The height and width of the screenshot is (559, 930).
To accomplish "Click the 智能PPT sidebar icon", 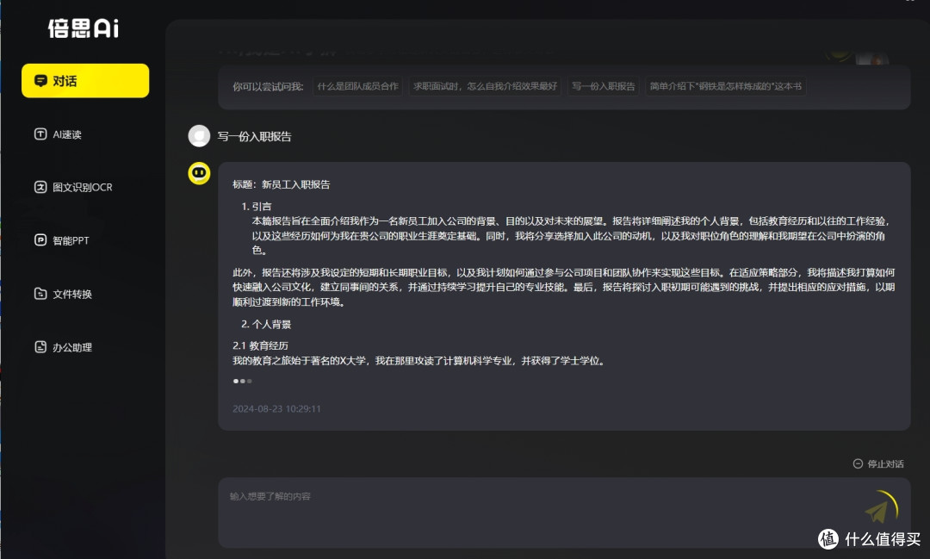I will pyautogui.click(x=40, y=239).
